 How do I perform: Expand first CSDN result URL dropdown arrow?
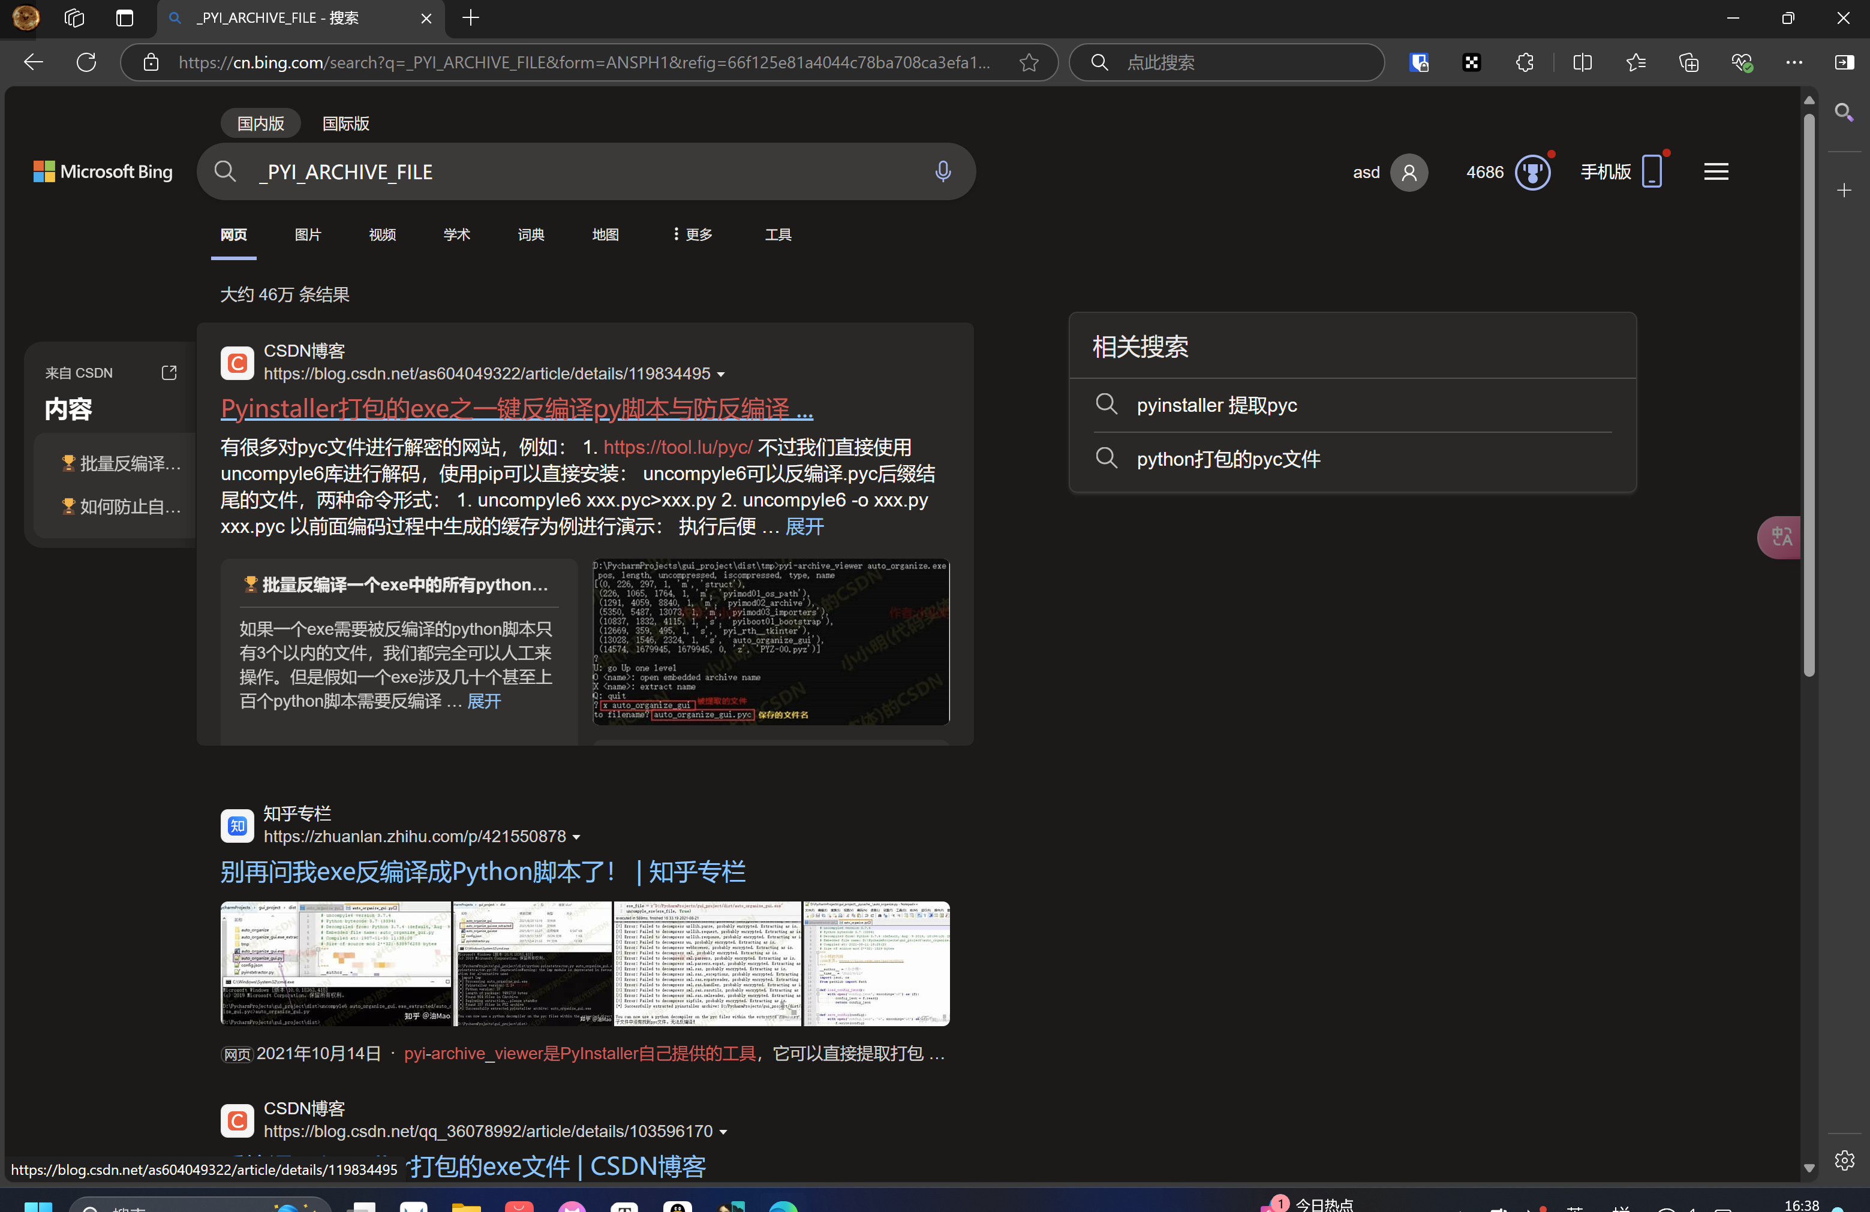point(721,375)
